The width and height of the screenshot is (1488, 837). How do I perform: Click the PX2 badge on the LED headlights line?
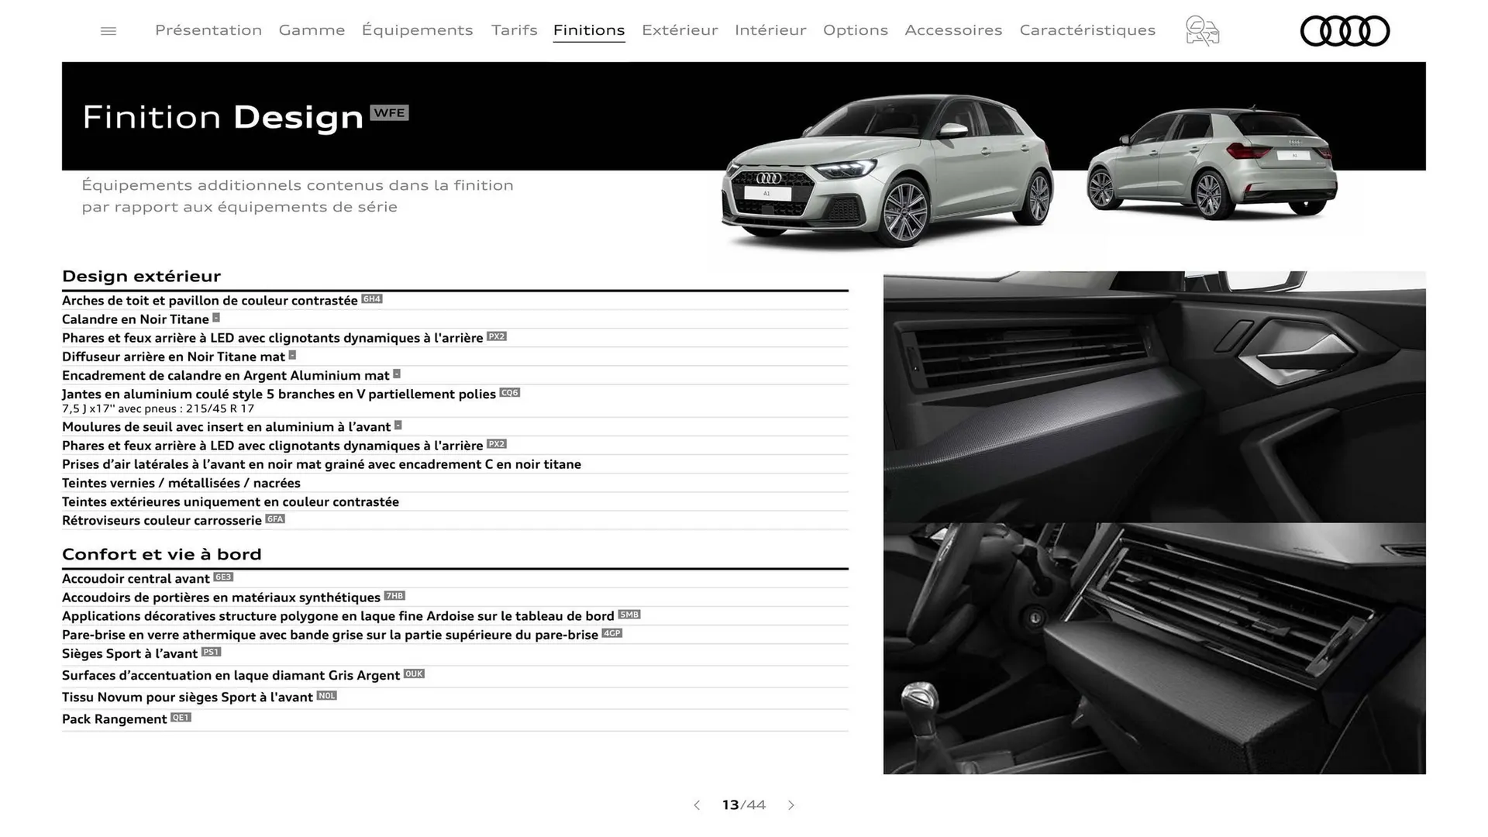click(x=497, y=336)
